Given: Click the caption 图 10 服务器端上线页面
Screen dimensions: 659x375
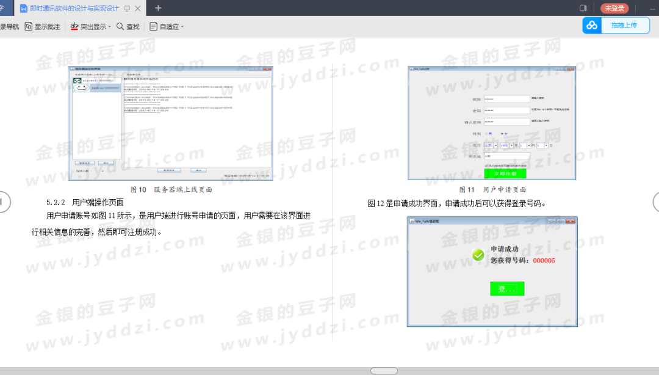Looking at the screenshot, I should point(171,190).
